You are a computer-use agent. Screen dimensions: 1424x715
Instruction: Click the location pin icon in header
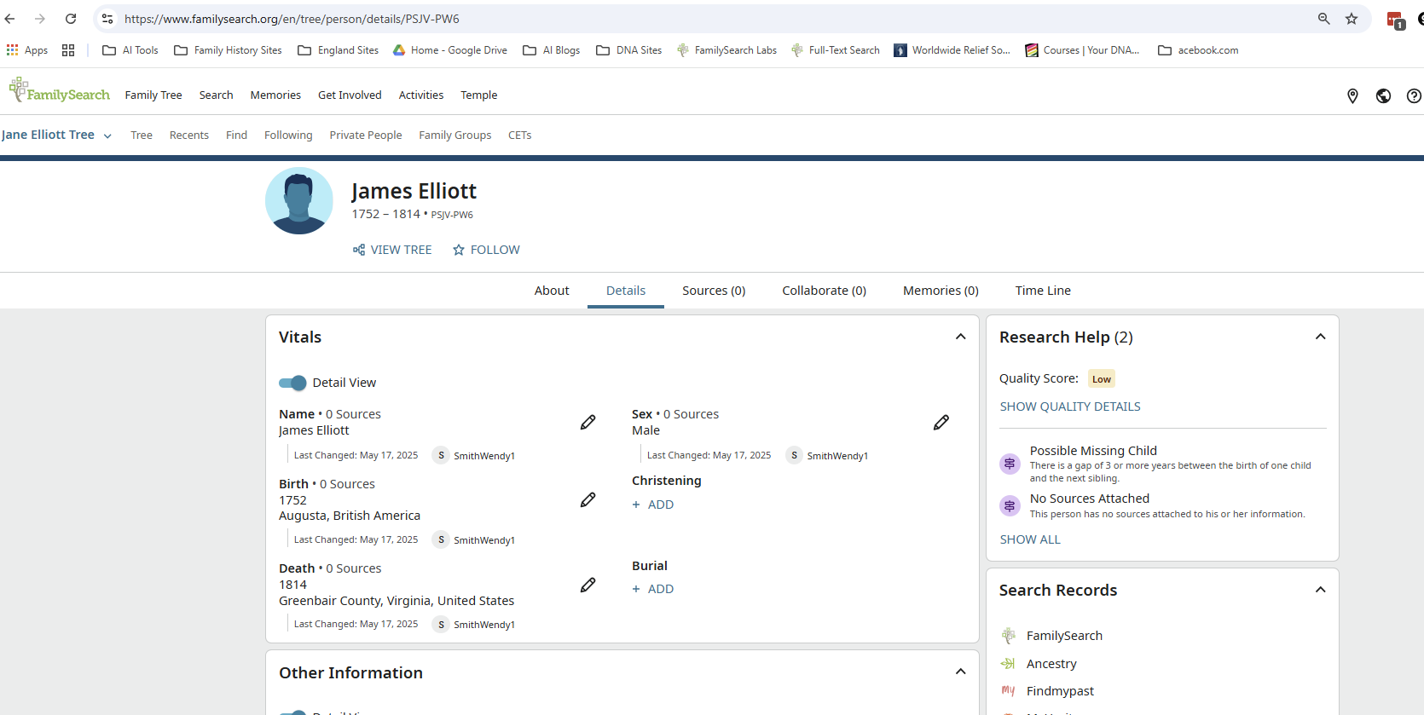1352,96
